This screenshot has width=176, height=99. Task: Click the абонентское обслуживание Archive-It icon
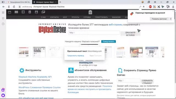coord(71,70)
